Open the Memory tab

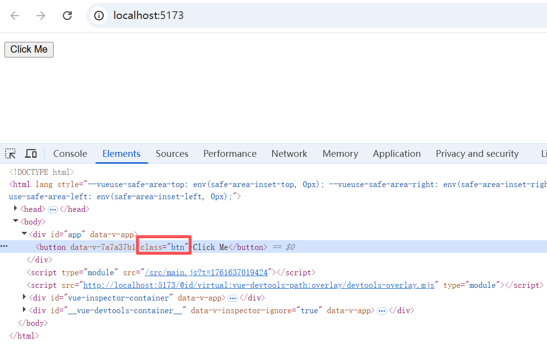pos(340,154)
